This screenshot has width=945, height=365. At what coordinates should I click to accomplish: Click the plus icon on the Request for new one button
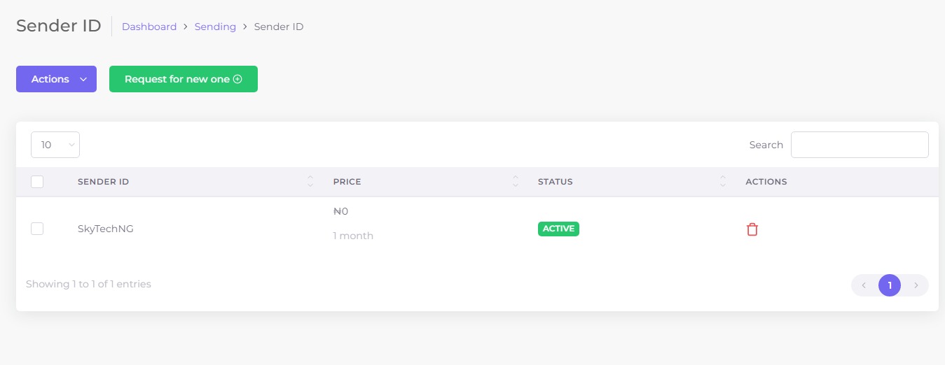(x=237, y=79)
